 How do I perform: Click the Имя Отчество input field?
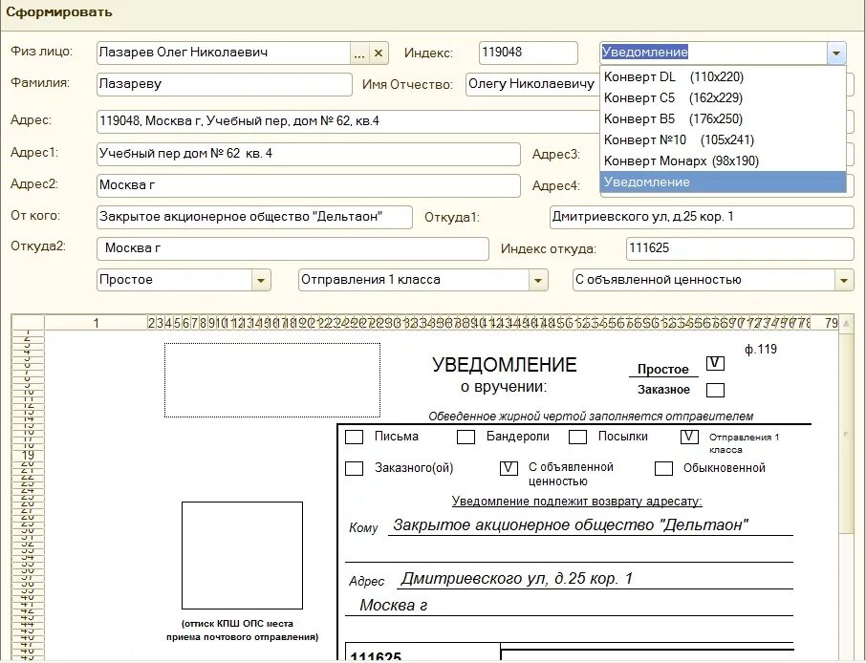pos(532,84)
